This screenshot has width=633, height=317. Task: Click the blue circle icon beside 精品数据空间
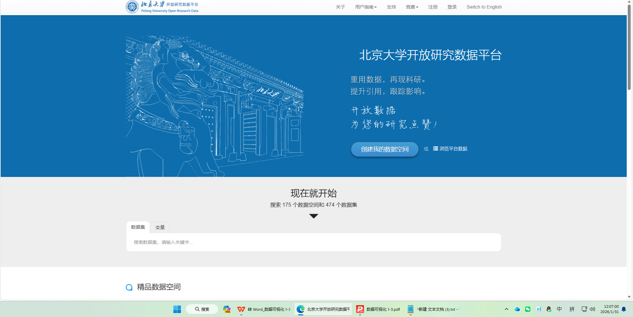pos(129,287)
